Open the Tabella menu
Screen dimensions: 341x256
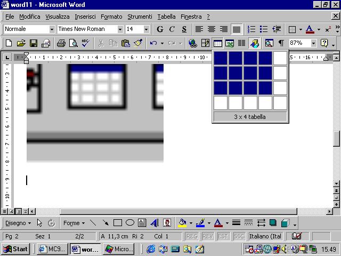pos(166,17)
